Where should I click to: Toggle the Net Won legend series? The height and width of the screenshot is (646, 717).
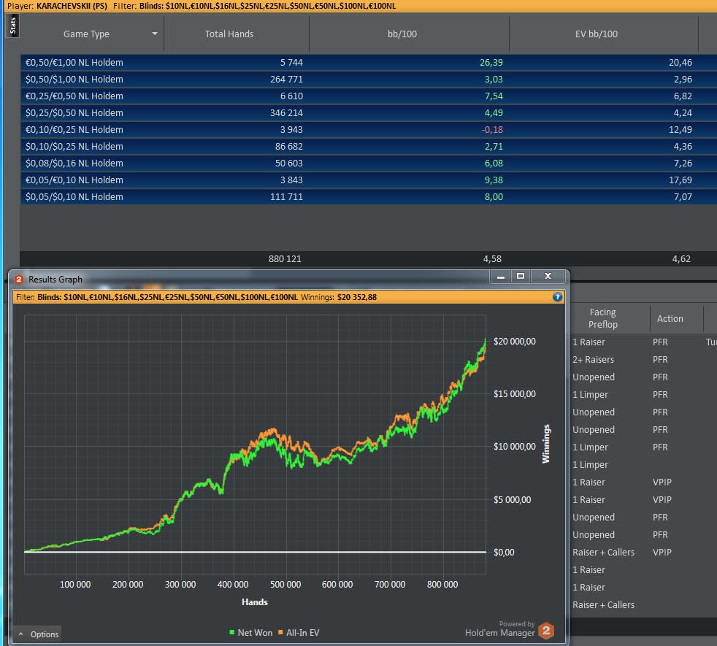tap(250, 632)
